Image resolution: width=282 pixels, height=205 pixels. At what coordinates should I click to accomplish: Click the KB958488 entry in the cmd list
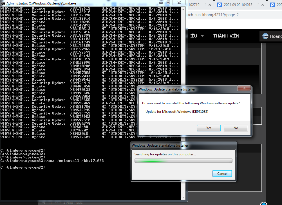pyautogui.click(x=79, y=127)
